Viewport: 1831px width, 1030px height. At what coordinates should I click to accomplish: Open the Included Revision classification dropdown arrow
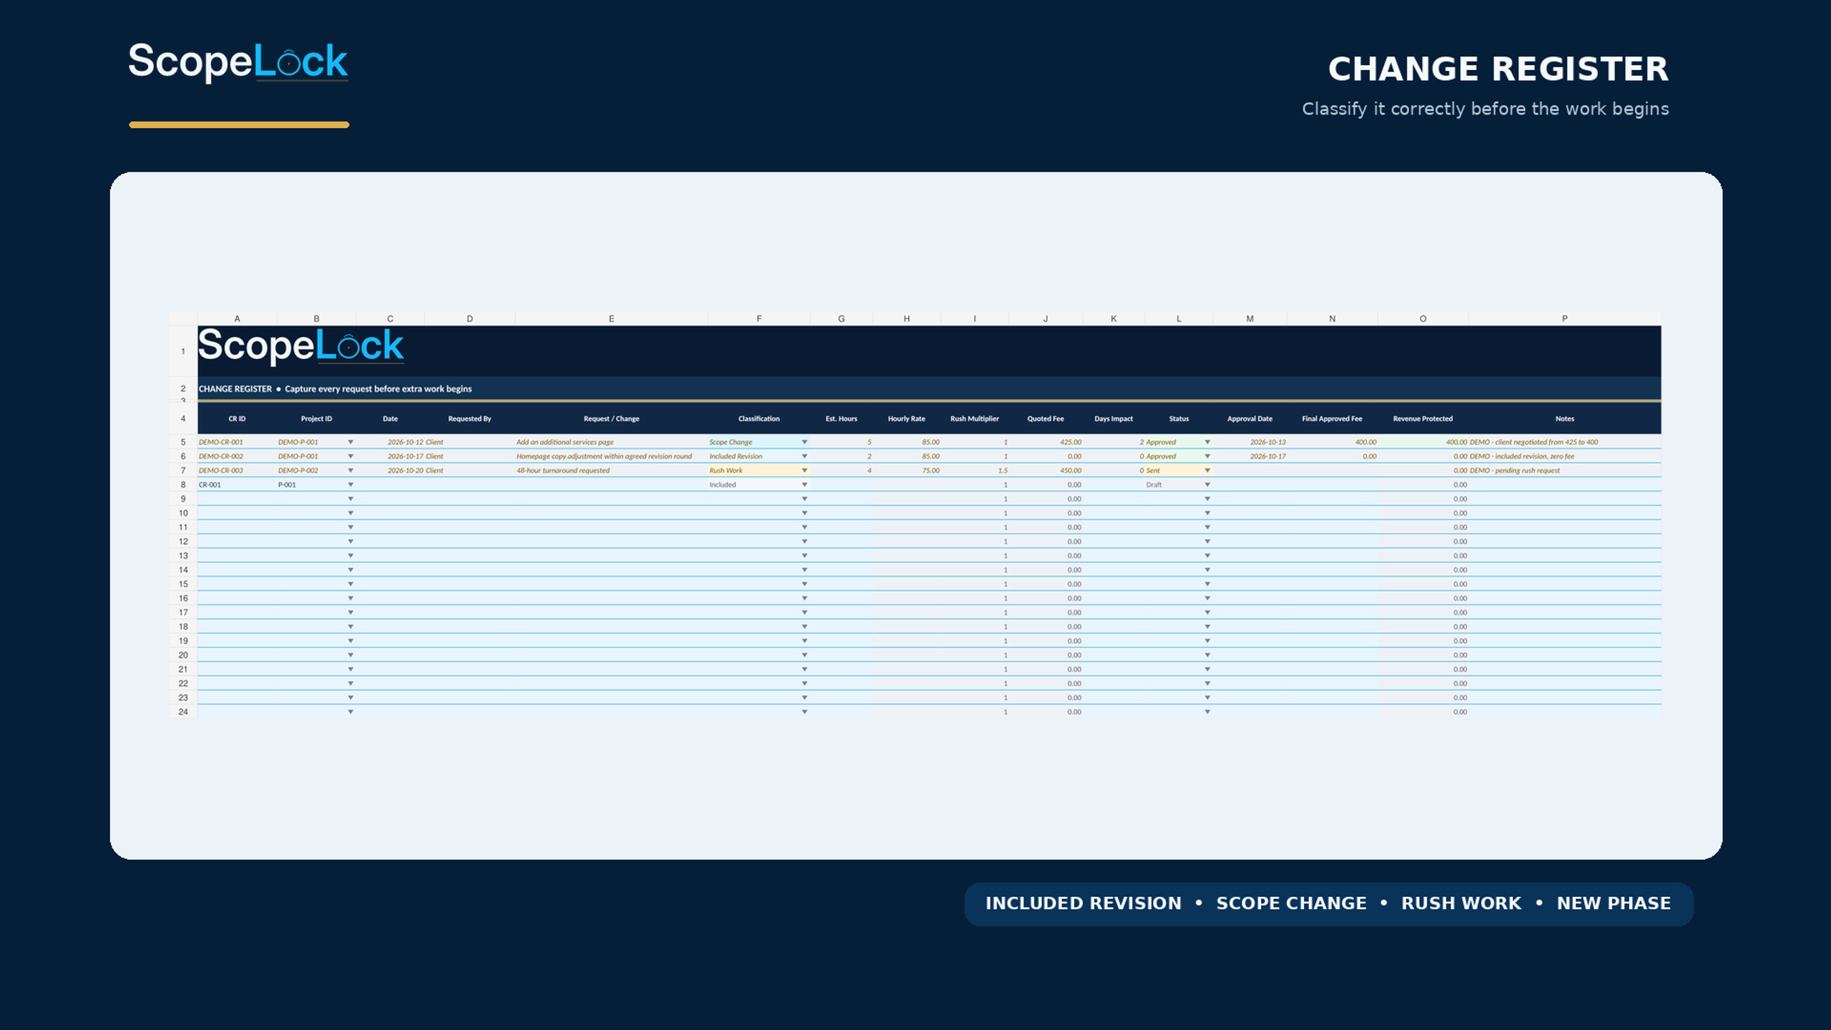pyautogui.click(x=805, y=456)
